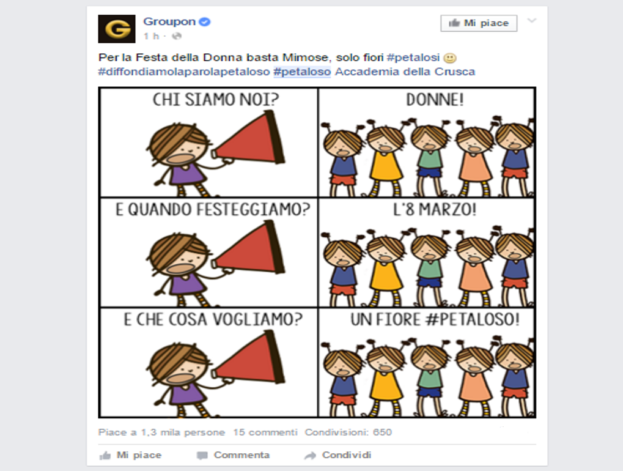
Task: Click the thumbs-up icon in the top Mi piace button
Action: 454,23
